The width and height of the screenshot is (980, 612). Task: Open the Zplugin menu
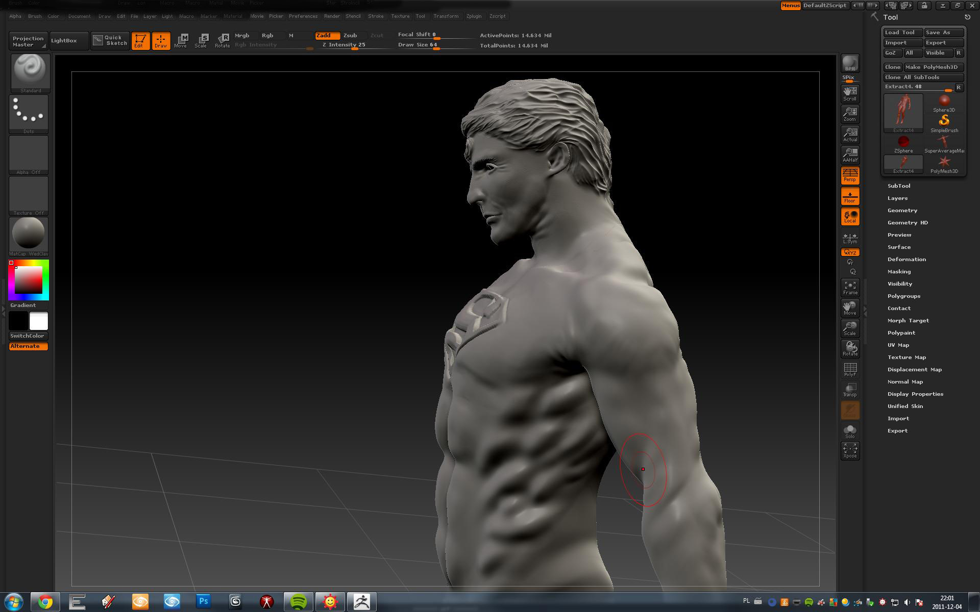(x=474, y=16)
